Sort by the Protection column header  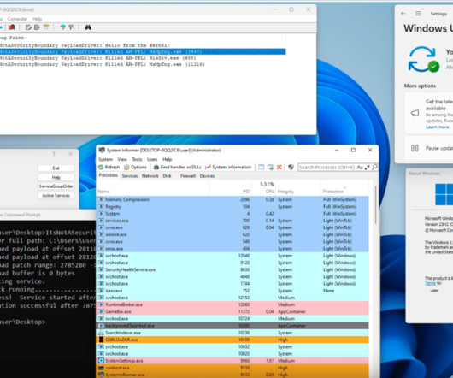(x=344, y=192)
